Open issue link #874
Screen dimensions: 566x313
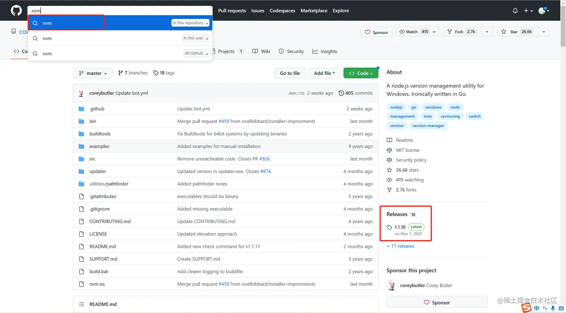click(265, 171)
